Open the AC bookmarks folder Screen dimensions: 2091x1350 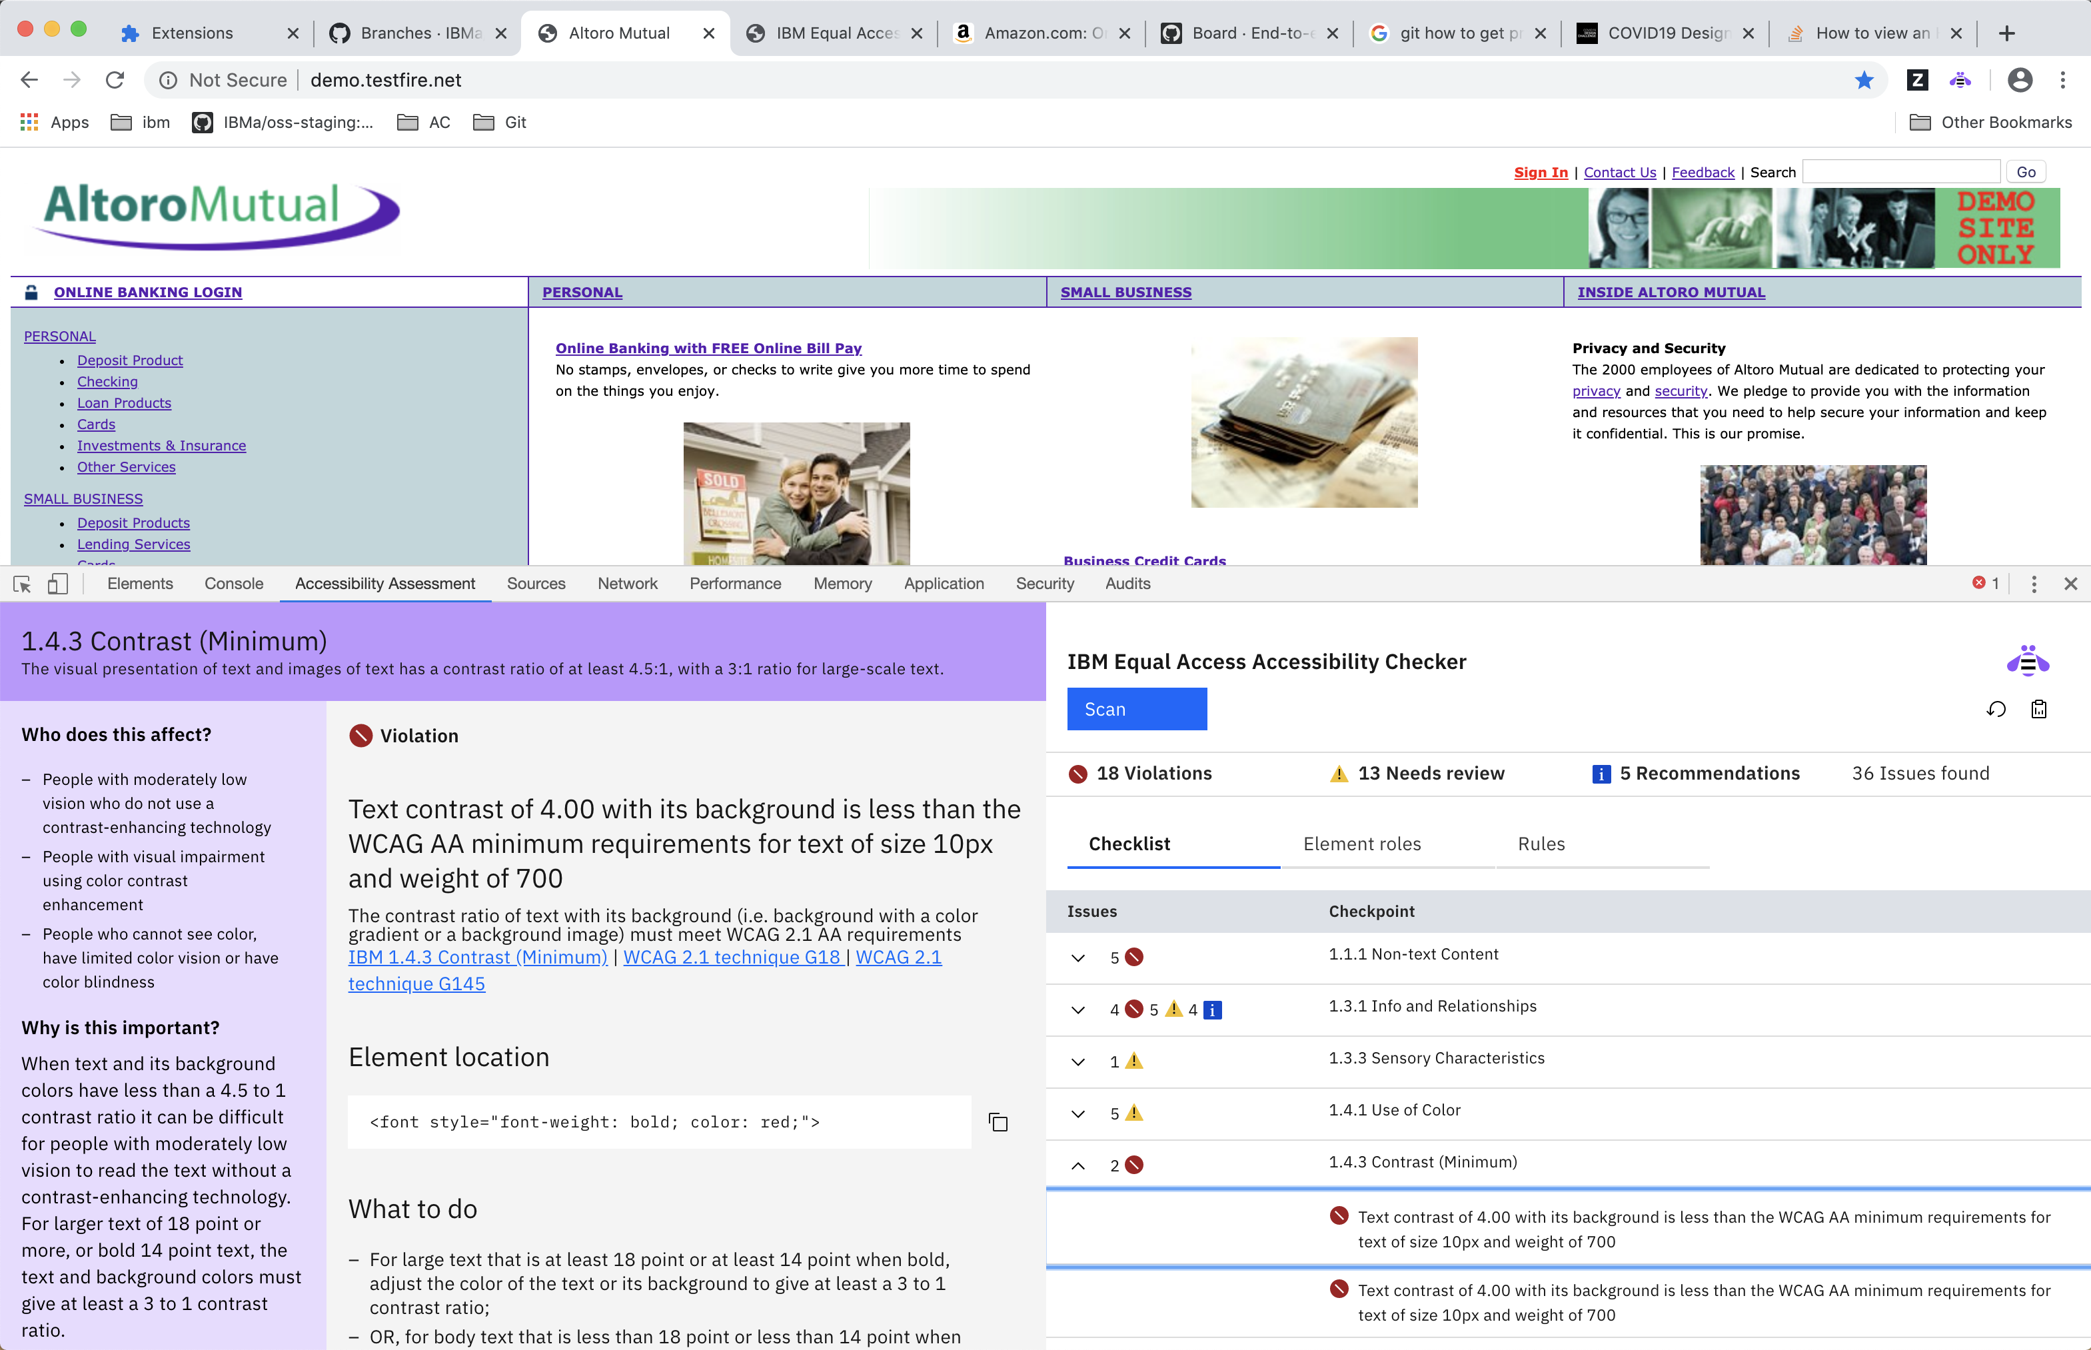click(x=424, y=122)
